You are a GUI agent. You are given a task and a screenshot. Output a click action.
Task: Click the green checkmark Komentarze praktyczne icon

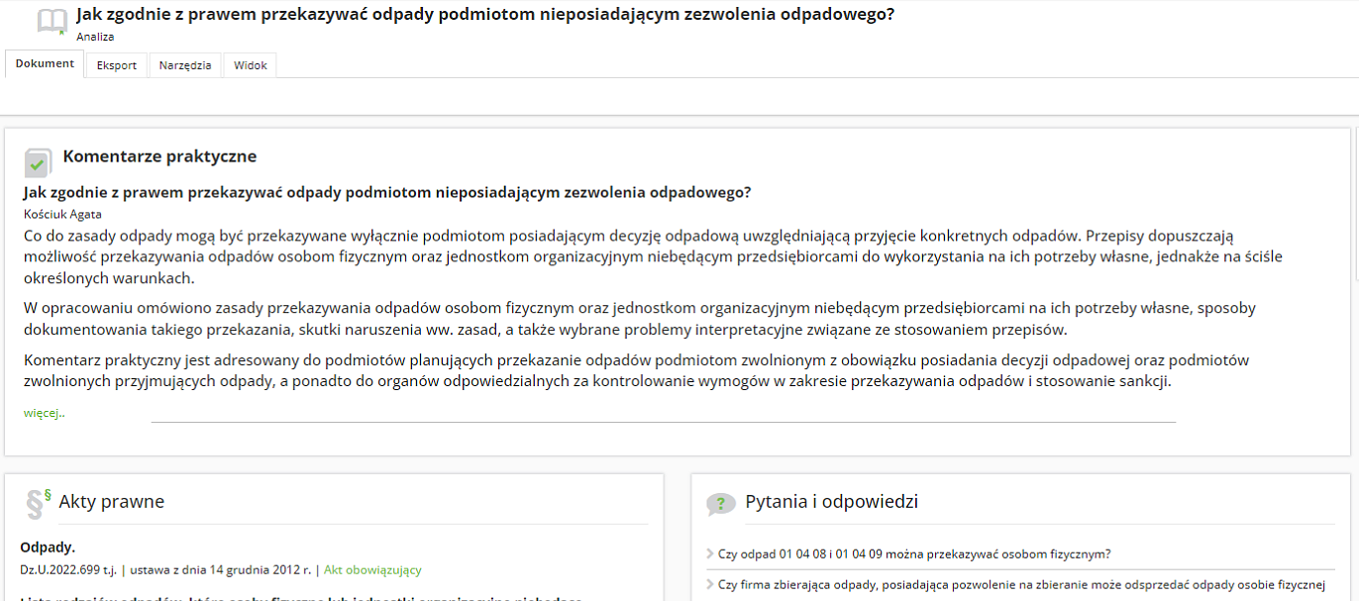pyautogui.click(x=38, y=162)
